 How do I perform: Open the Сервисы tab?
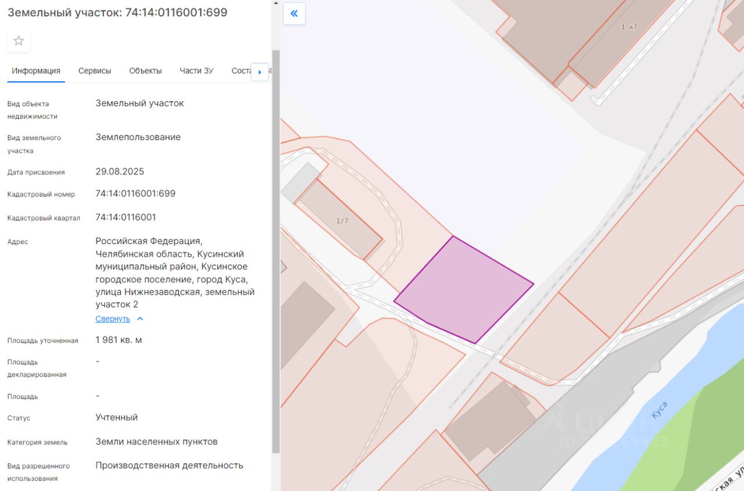click(x=95, y=71)
